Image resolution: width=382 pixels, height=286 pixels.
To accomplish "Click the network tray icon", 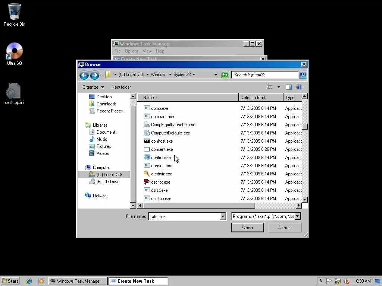I will (337, 281).
